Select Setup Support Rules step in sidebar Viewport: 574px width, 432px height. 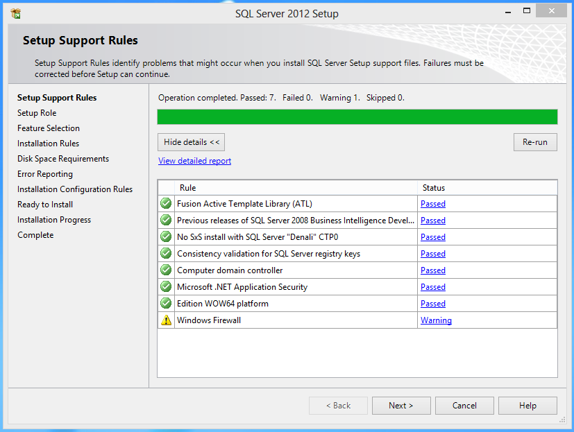pyautogui.click(x=57, y=98)
